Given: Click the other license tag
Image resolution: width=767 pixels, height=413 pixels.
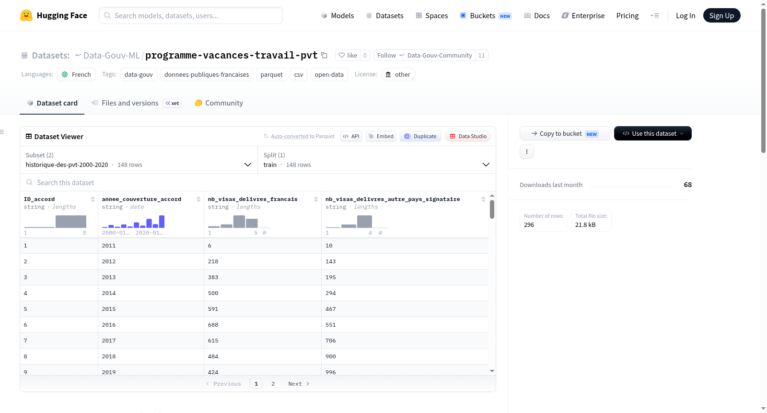Looking at the screenshot, I should click(x=398, y=74).
